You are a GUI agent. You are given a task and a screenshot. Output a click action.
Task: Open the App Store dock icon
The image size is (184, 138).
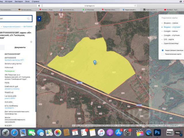click(118, 132)
